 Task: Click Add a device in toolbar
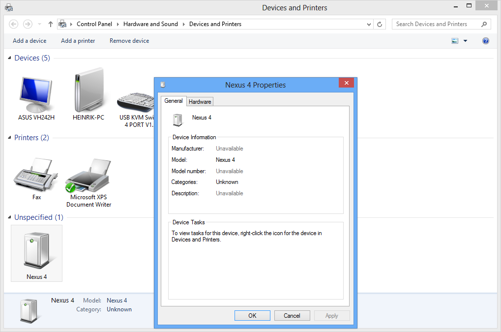29,41
